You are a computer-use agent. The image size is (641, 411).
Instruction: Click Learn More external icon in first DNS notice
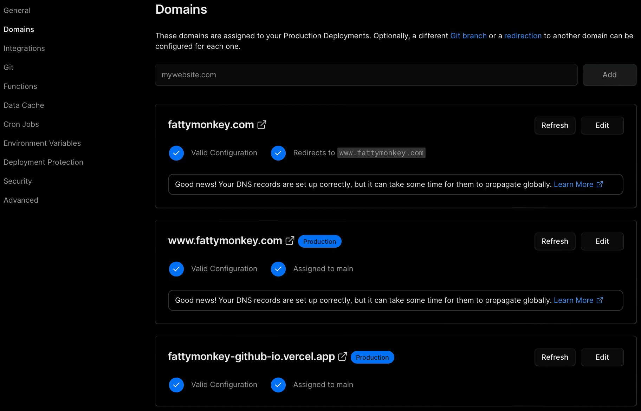click(600, 184)
